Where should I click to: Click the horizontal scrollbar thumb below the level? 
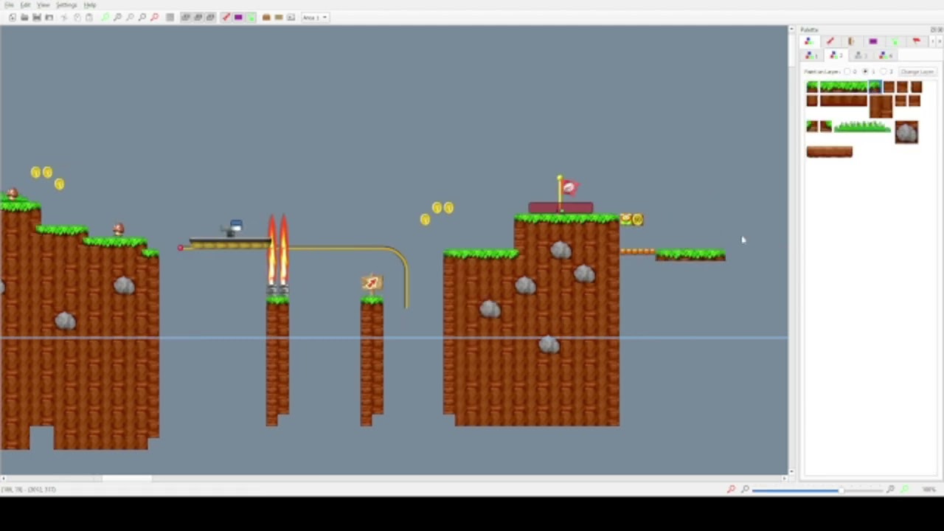127,478
